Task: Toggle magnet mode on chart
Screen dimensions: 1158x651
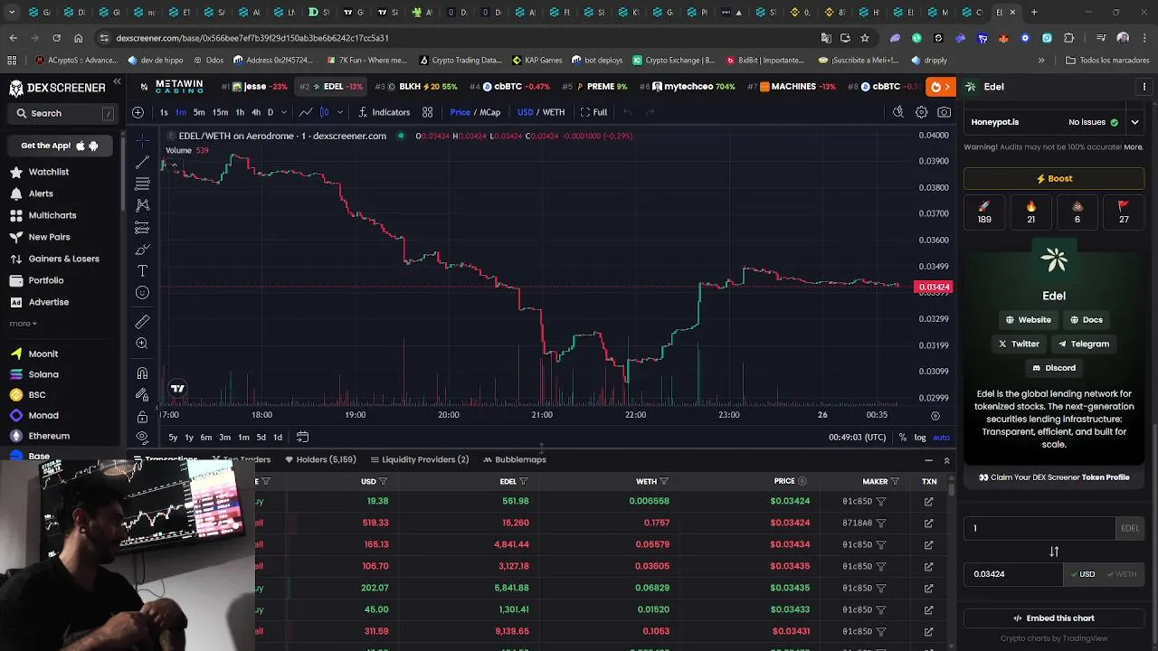Action: click(x=142, y=373)
